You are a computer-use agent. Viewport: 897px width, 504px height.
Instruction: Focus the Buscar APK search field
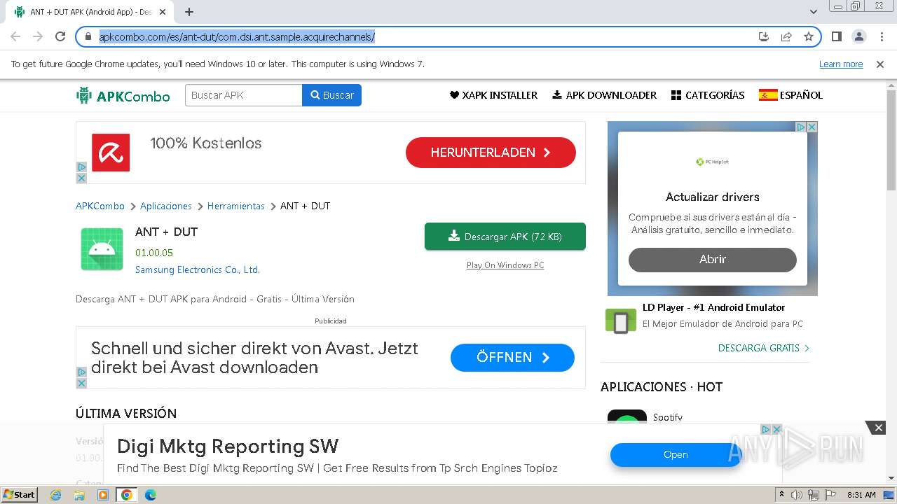243,95
